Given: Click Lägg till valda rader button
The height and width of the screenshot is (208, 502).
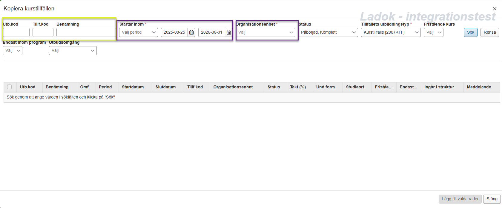Looking at the screenshot, I should coord(460,199).
